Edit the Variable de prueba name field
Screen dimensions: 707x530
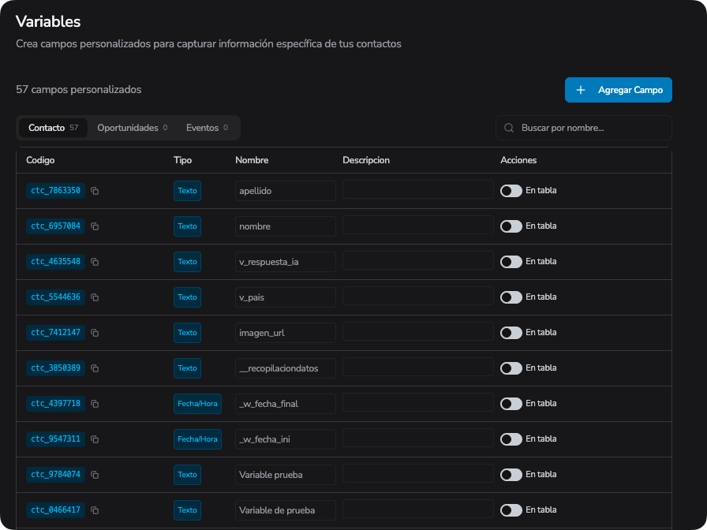click(286, 510)
